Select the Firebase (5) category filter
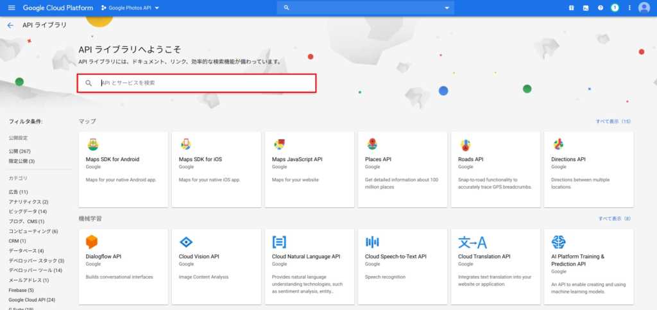 pyautogui.click(x=22, y=290)
